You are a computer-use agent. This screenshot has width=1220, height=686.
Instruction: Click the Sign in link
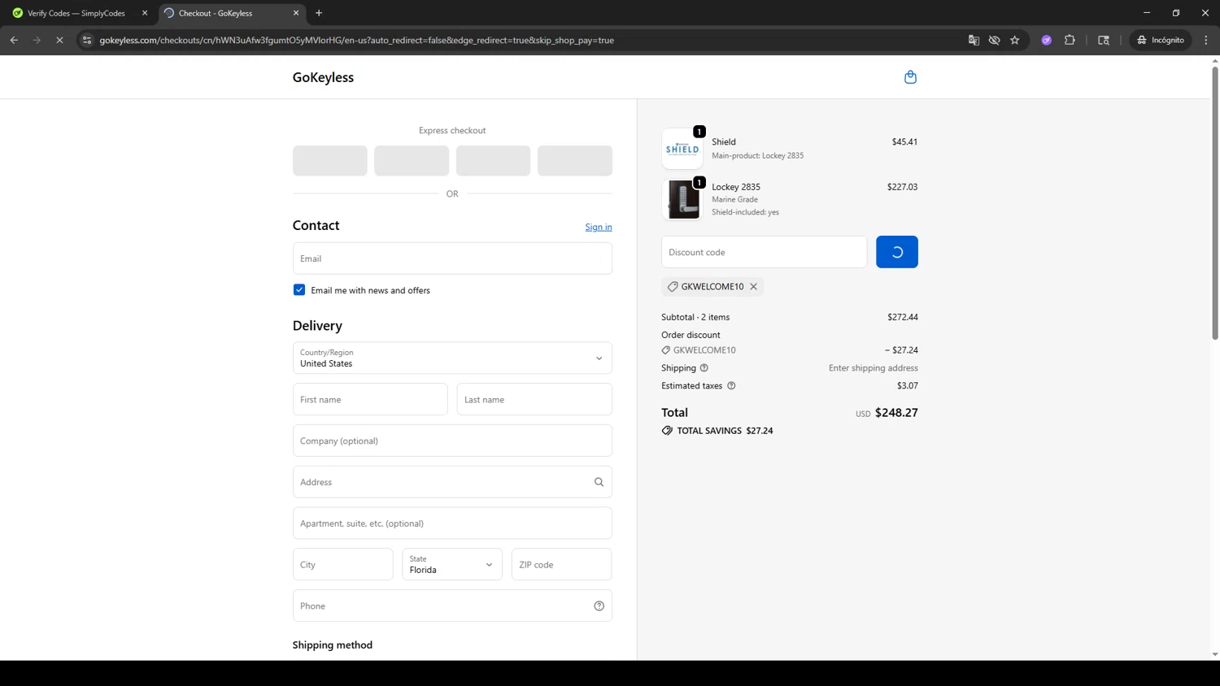[599, 227]
